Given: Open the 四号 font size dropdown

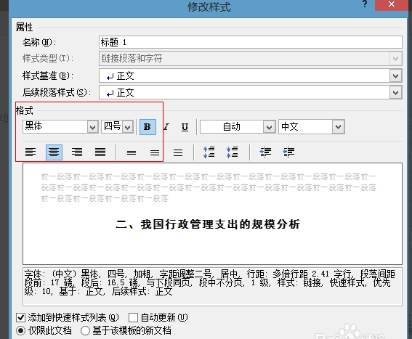Looking at the screenshot, I should [x=128, y=127].
